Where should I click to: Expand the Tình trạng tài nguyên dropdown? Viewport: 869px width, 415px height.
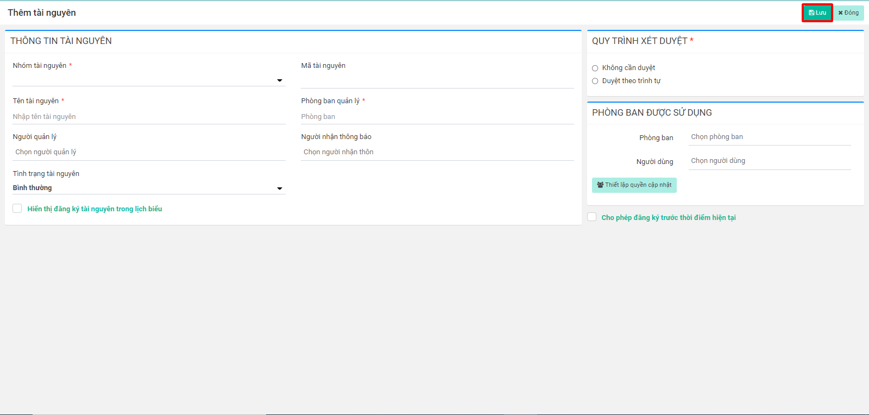tap(280, 188)
